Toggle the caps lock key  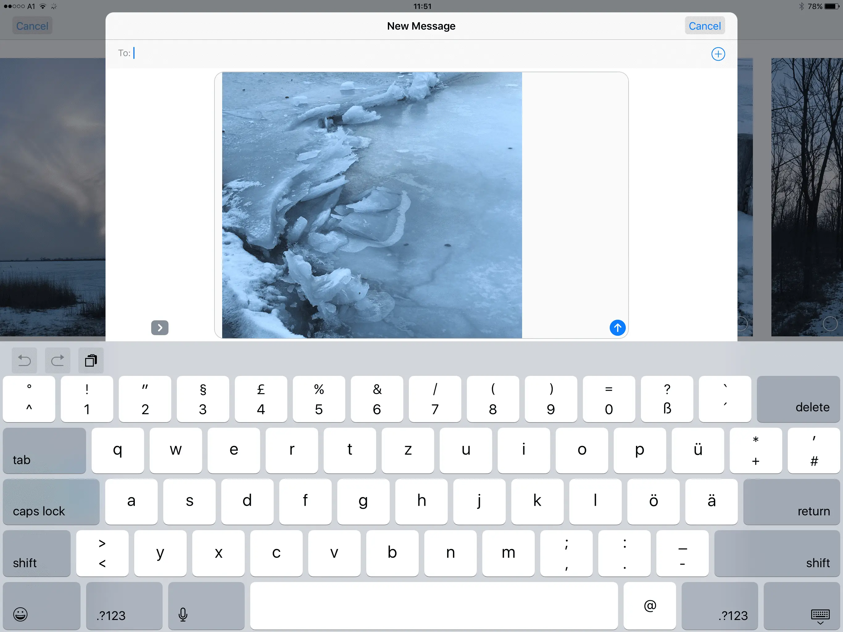click(x=51, y=502)
